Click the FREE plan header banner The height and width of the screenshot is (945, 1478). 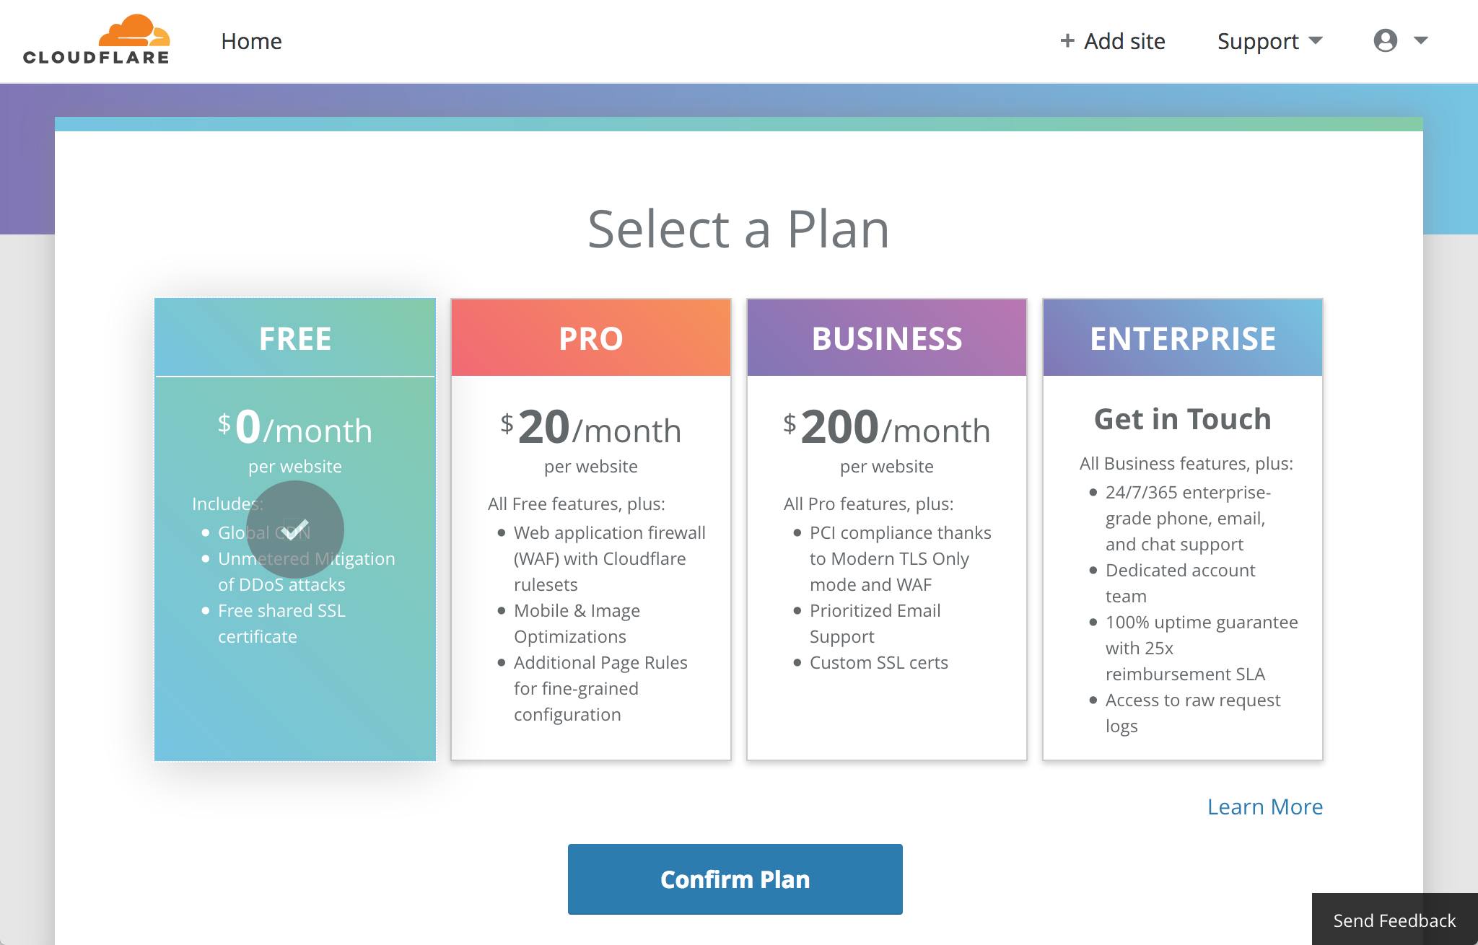tap(294, 337)
